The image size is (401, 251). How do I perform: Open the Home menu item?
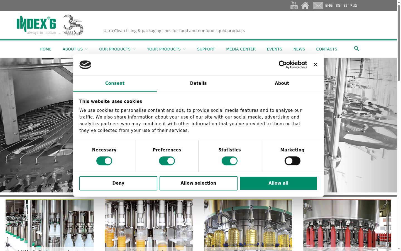click(45, 49)
